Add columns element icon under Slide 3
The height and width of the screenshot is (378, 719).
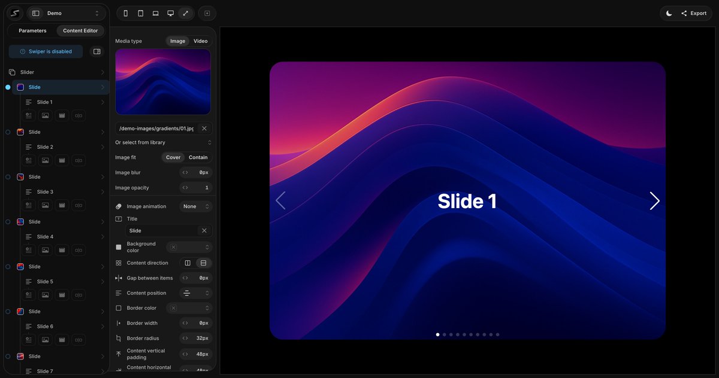point(78,205)
